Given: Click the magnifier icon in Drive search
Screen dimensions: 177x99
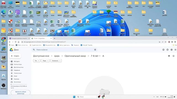Looking at the screenshot, I should [x=34, y=50].
